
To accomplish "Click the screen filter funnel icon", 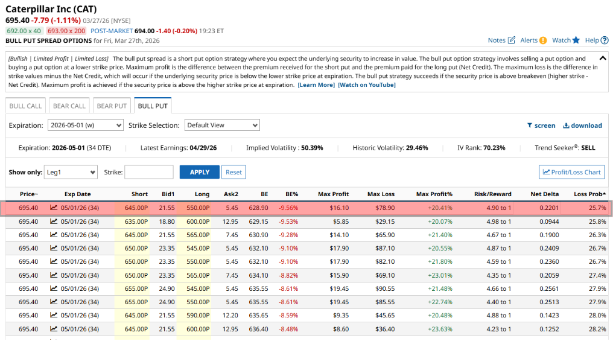I will pos(530,126).
